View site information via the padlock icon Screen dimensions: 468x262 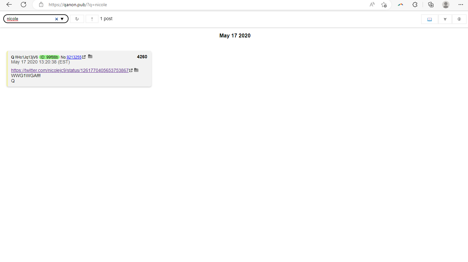[41, 5]
